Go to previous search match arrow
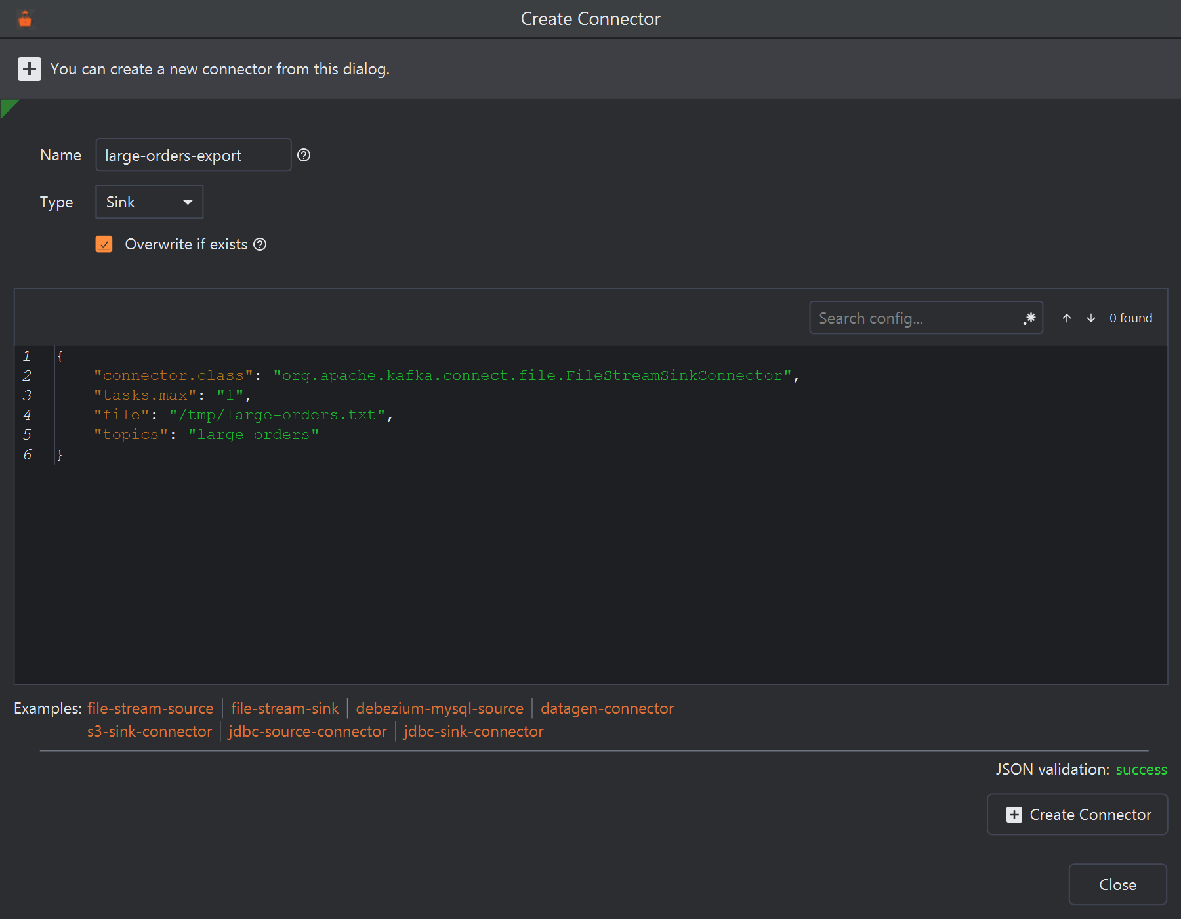Image resolution: width=1181 pixels, height=919 pixels. (1067, 318)
